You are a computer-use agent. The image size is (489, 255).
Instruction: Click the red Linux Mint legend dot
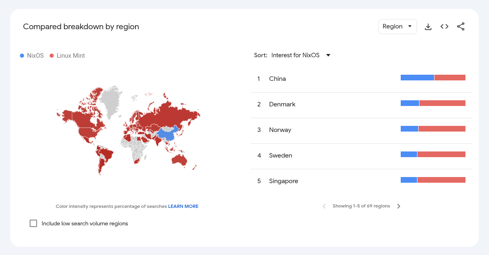pyautogui.click(x=52, y=56)
